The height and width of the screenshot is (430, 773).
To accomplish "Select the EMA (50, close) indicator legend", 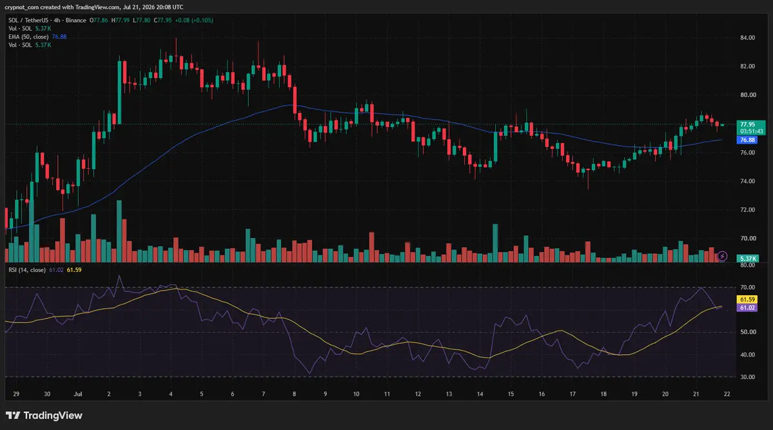I will (28, 37).
